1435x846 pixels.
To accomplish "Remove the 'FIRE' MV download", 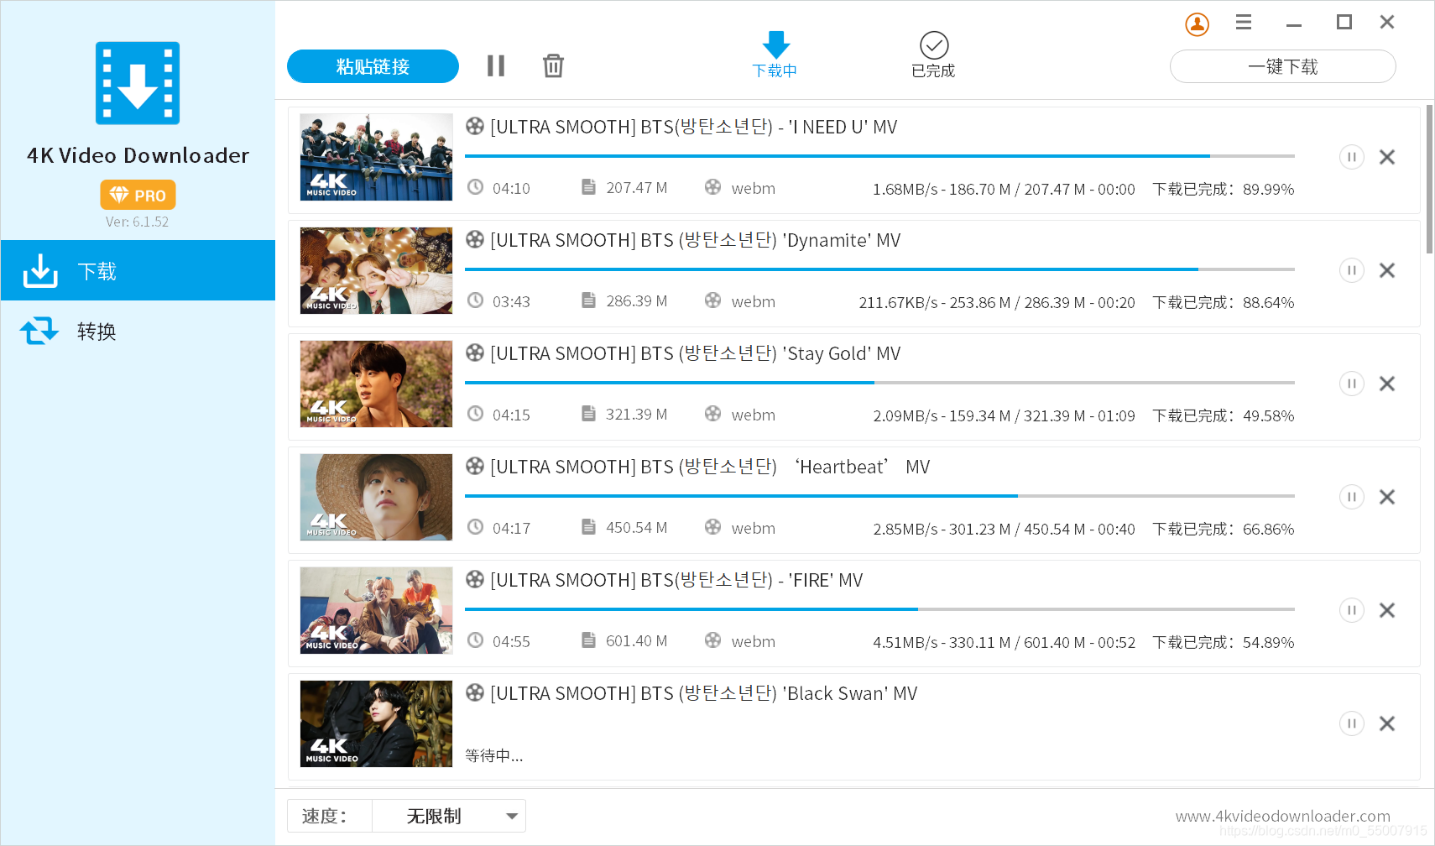I will click(x=1387, y=610).
